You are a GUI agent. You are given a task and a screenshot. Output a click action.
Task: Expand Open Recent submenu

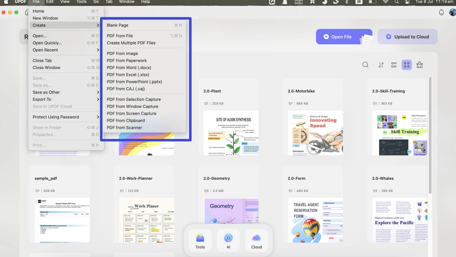coord(98,50)
